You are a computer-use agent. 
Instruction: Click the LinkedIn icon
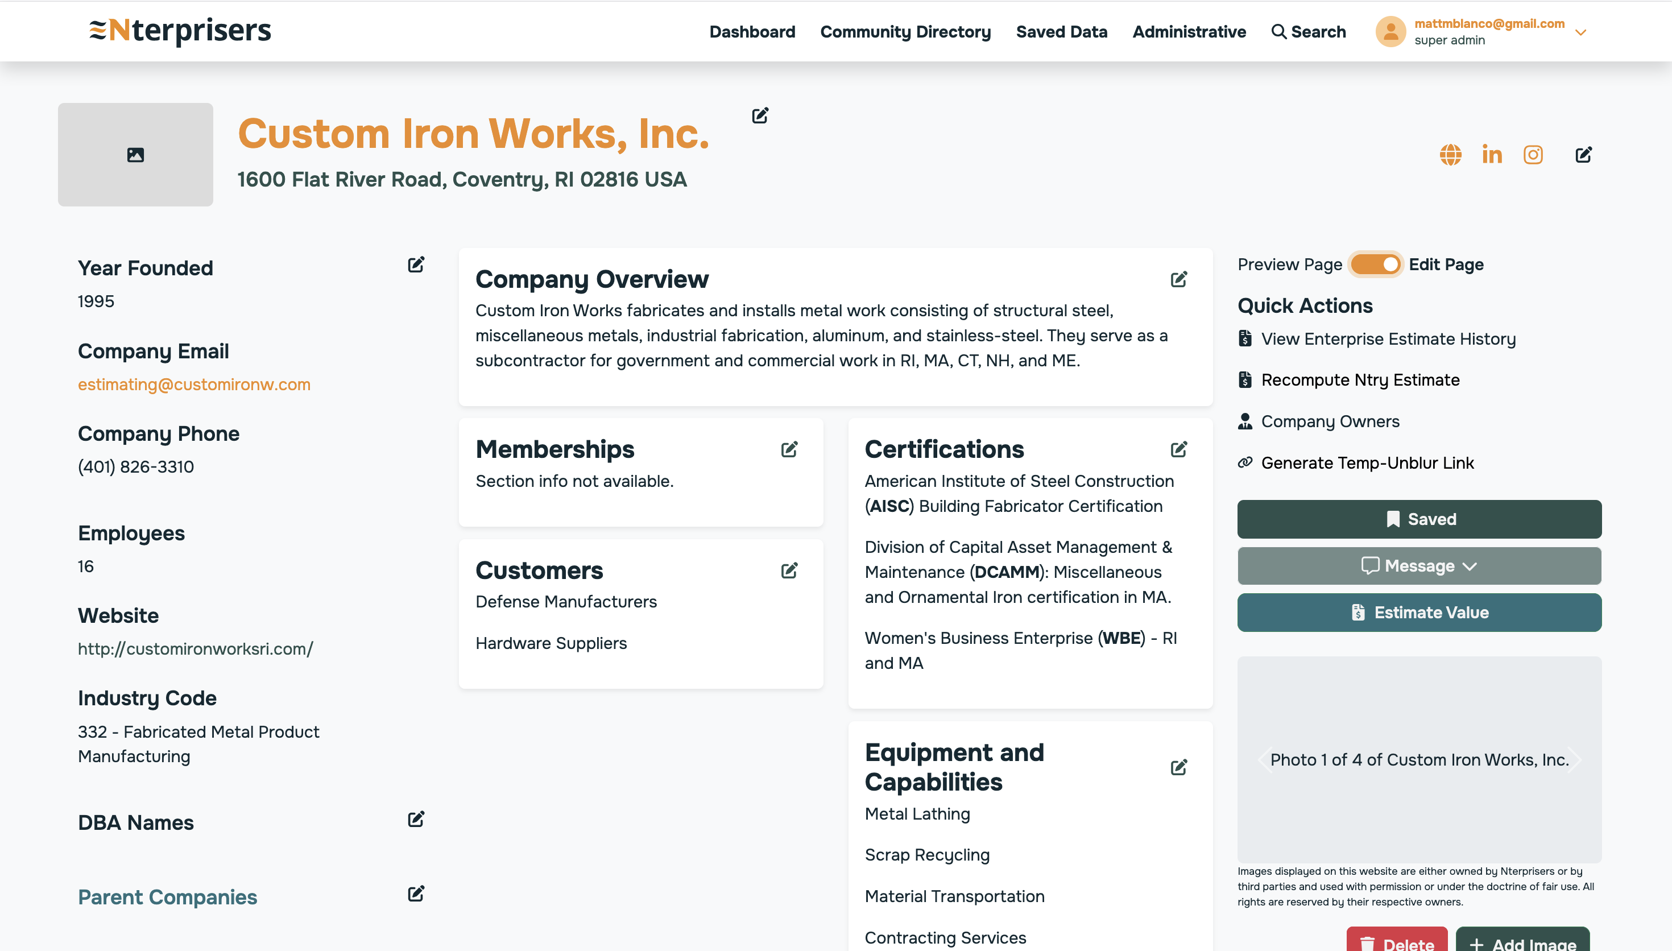(1492, 155)
